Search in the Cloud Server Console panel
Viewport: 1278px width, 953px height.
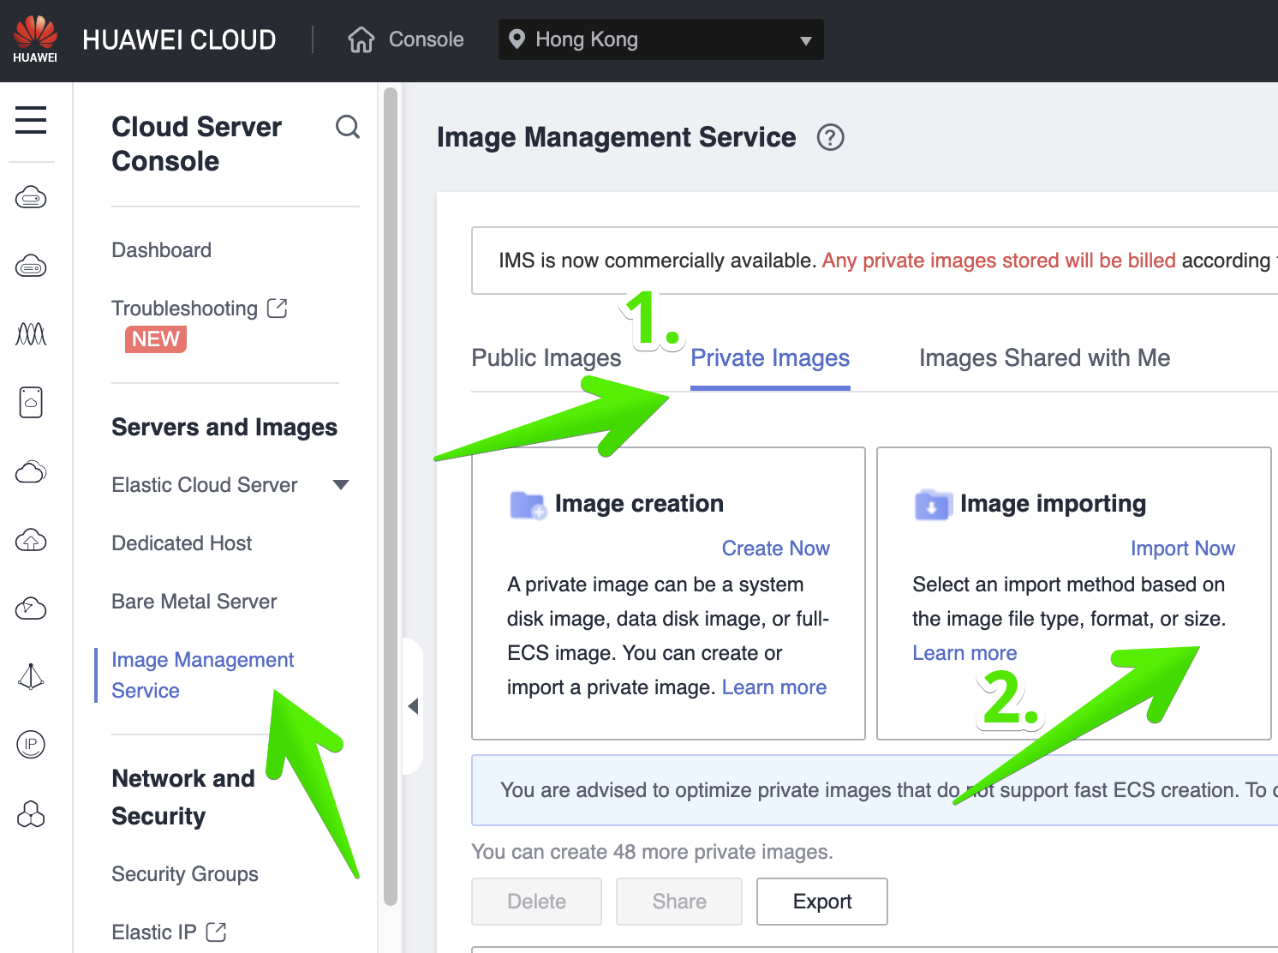(x=348, y=127)
